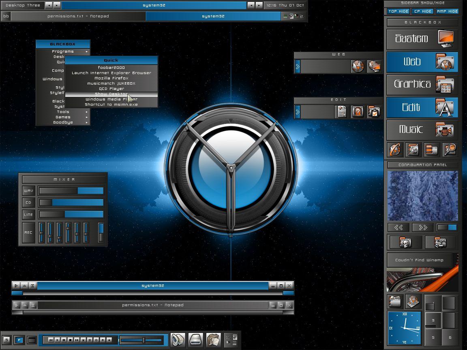Choose Shortcut to msimn.exe in the Quick menu

111,105
